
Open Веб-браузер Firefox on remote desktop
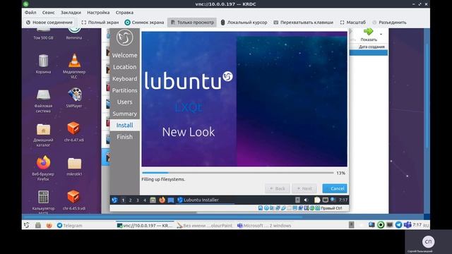43,169
